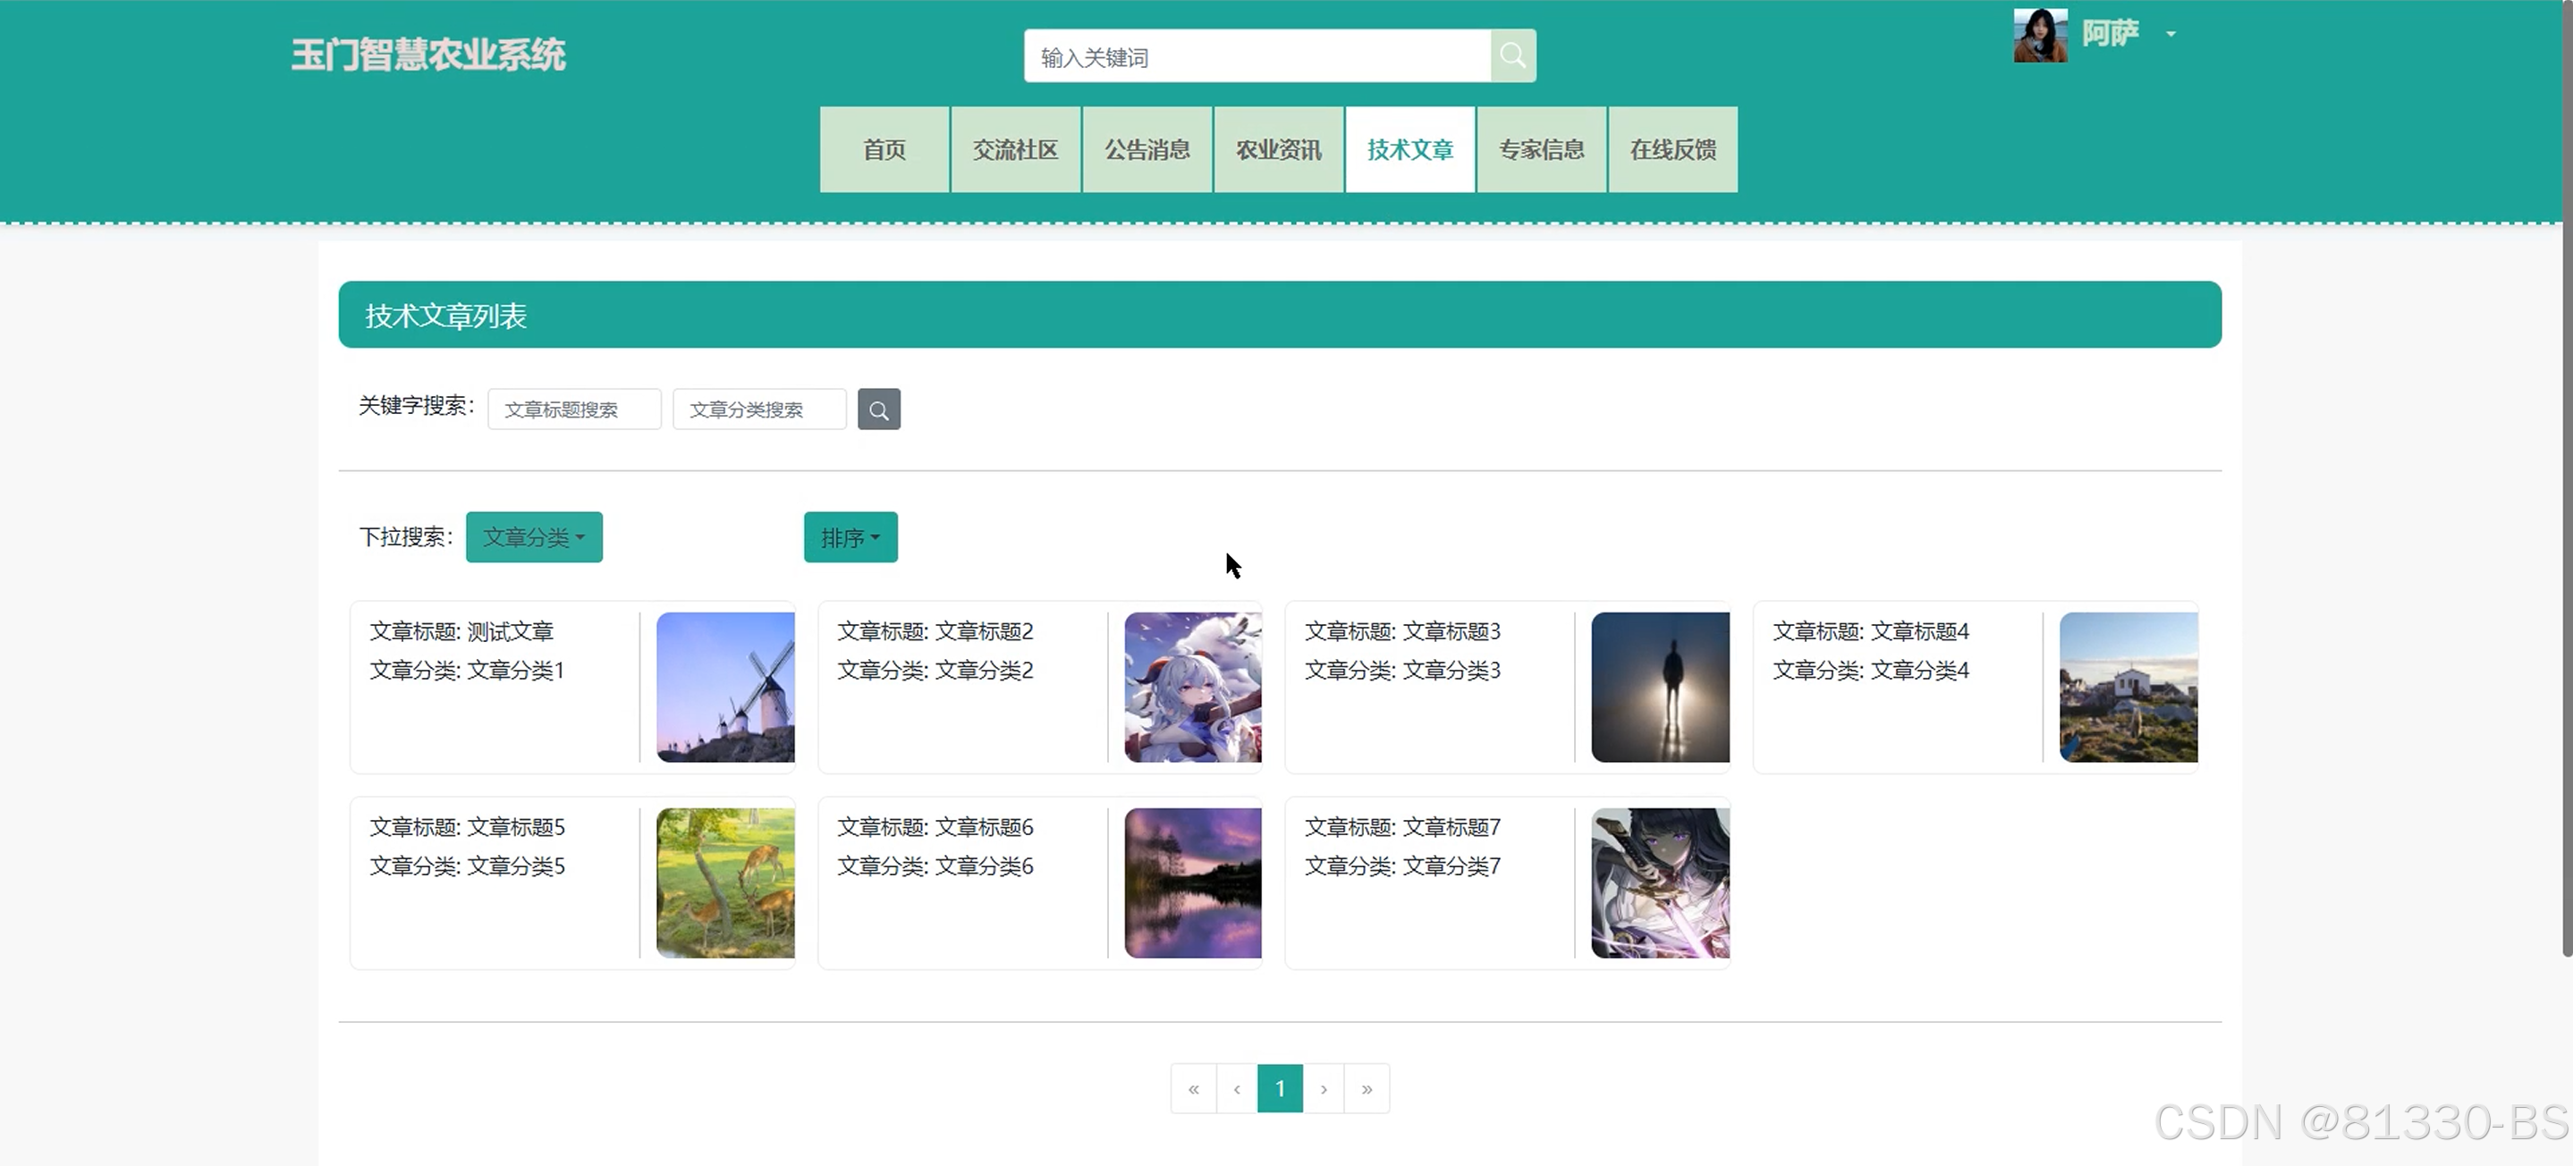The width and height of the screenshot is (2573, 1166).
Task: Click the gray keyword search button
Action: [878, 410]
